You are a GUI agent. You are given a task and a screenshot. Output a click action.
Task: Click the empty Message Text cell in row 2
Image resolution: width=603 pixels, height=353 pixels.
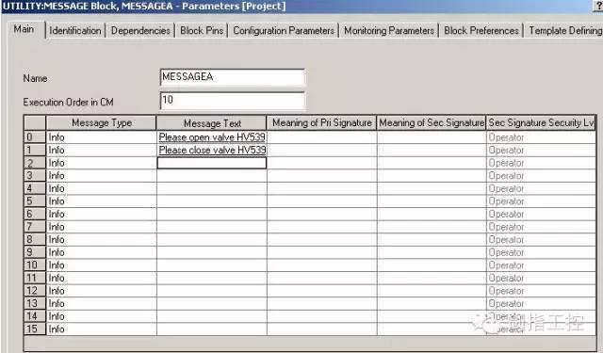click(212, 163)
